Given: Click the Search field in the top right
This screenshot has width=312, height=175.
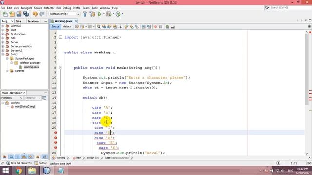Looking at the screenshot, I should click(x=288, y=8).
